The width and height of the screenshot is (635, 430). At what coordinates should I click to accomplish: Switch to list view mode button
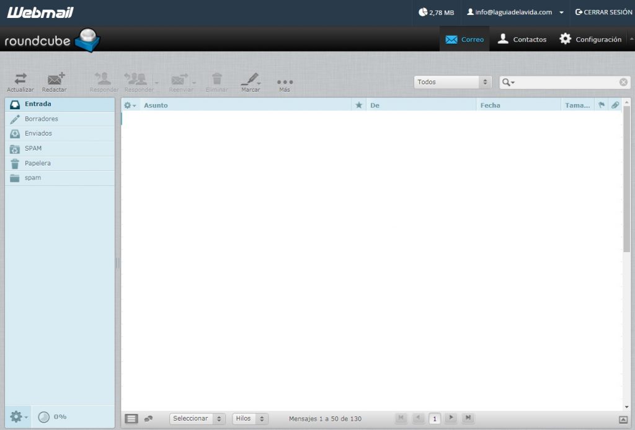pyautogui.click(x=131, y=419)
